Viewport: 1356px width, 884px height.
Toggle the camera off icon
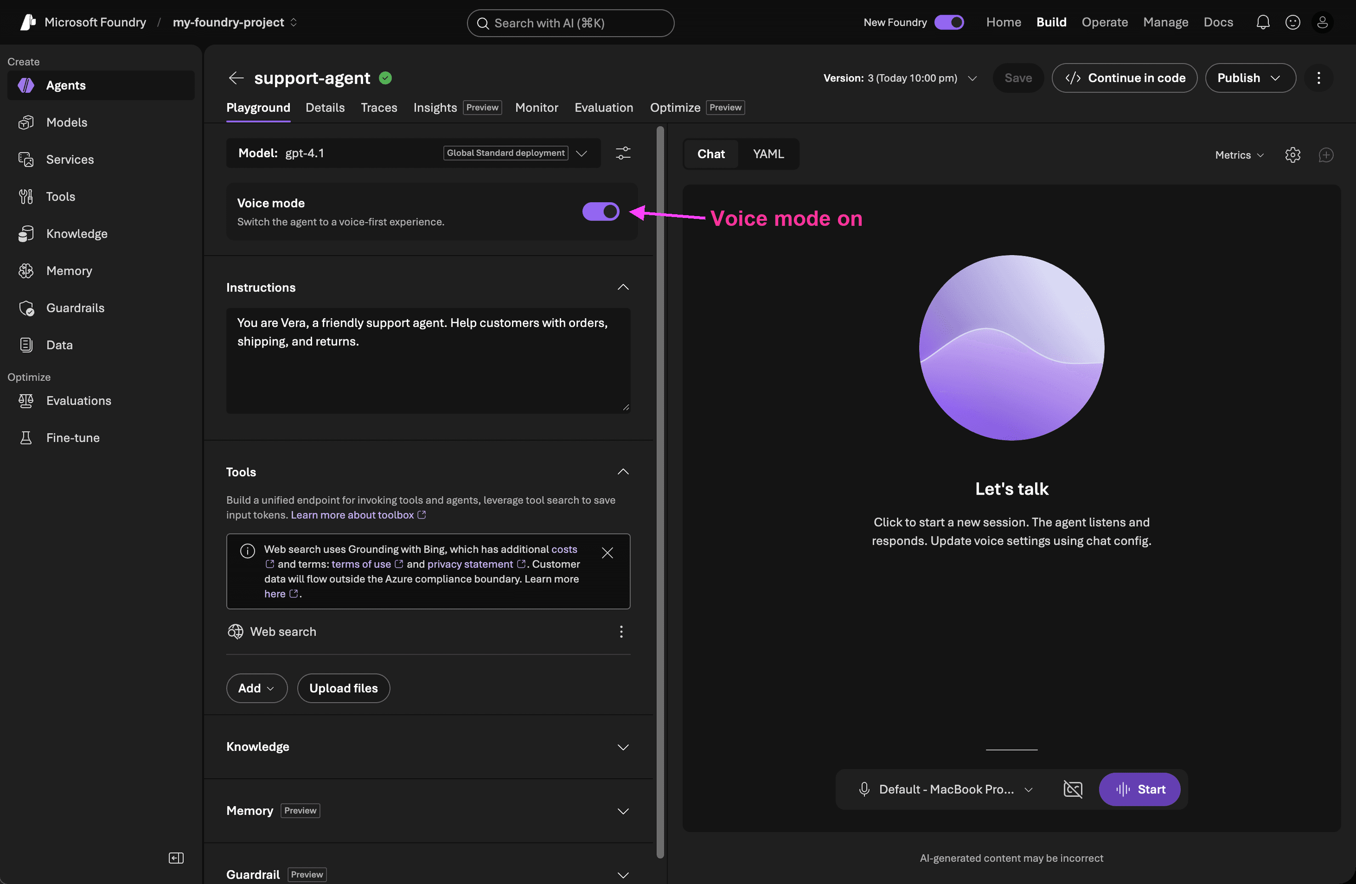1072,789
